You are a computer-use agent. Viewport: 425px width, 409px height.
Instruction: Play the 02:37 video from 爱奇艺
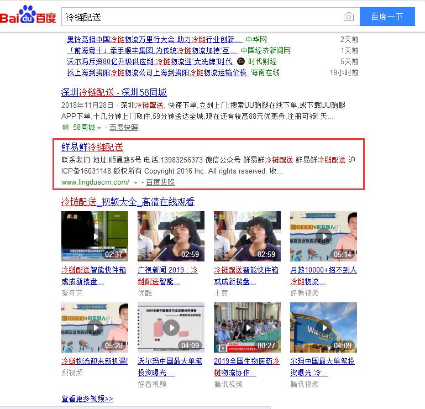pos(95,236)
